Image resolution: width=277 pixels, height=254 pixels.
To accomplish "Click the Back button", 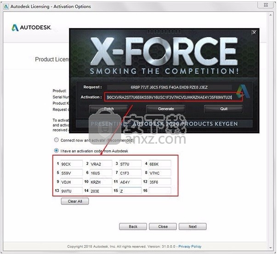I will pyautogui.click(x=133, y=226).
